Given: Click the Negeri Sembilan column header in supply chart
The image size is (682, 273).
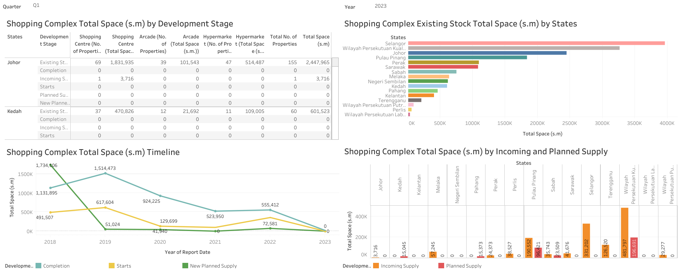Looking at the screenshot, I should [x=457, y=185].
